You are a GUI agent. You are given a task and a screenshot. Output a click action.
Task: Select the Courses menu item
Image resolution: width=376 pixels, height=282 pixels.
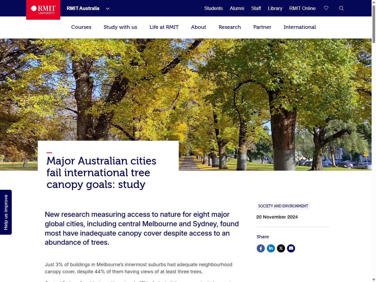coord(81,27)
